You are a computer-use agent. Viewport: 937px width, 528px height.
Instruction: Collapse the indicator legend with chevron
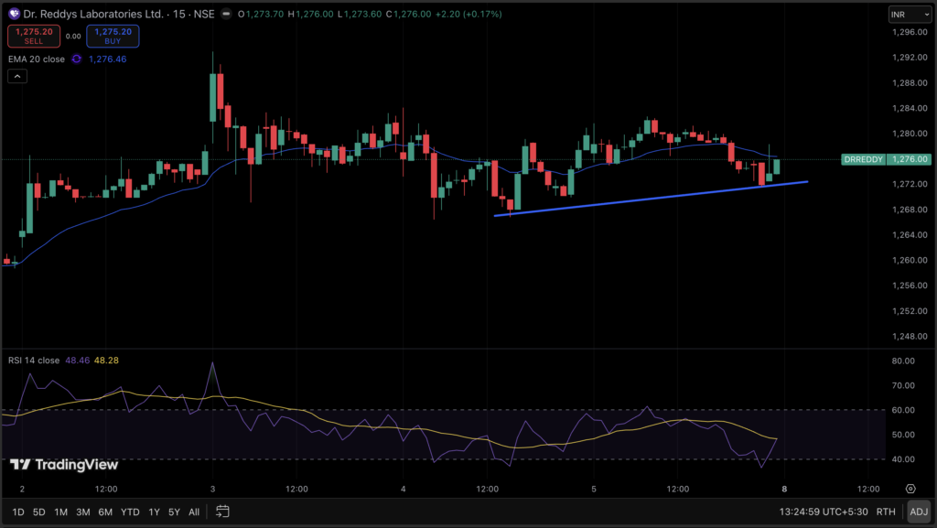(x=16, y=77)
